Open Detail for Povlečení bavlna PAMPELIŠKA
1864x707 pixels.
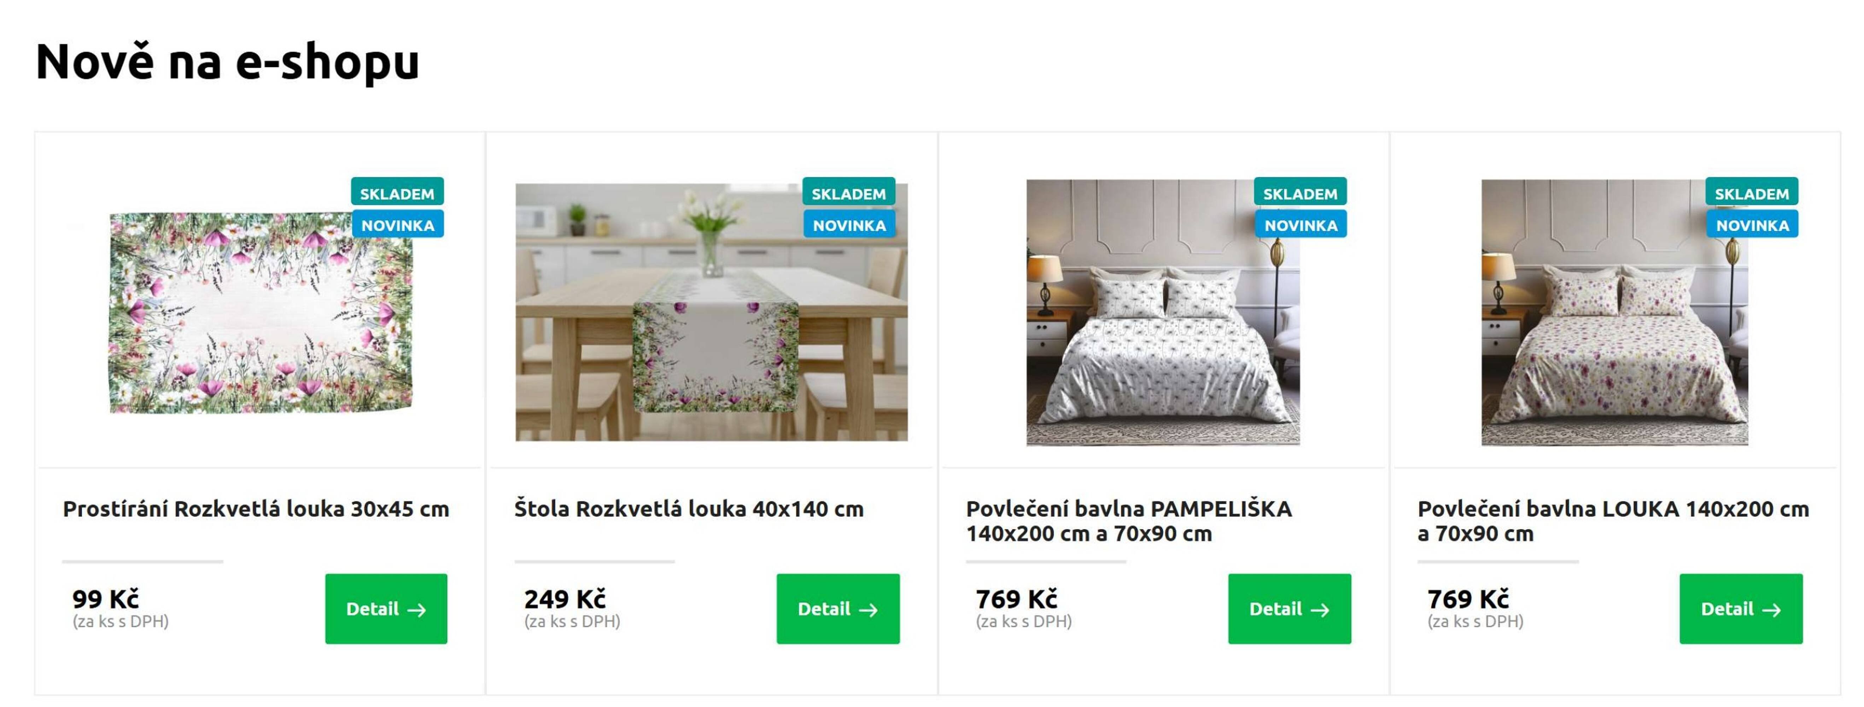point(1290,609)
